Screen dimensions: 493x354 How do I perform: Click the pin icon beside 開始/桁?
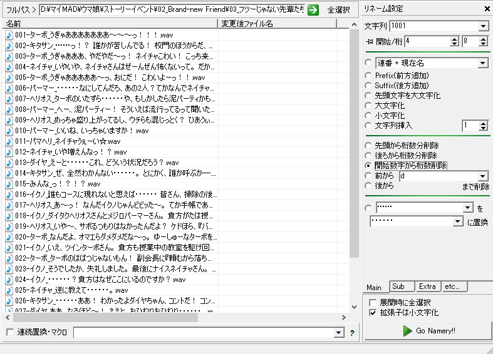point(369,41)
